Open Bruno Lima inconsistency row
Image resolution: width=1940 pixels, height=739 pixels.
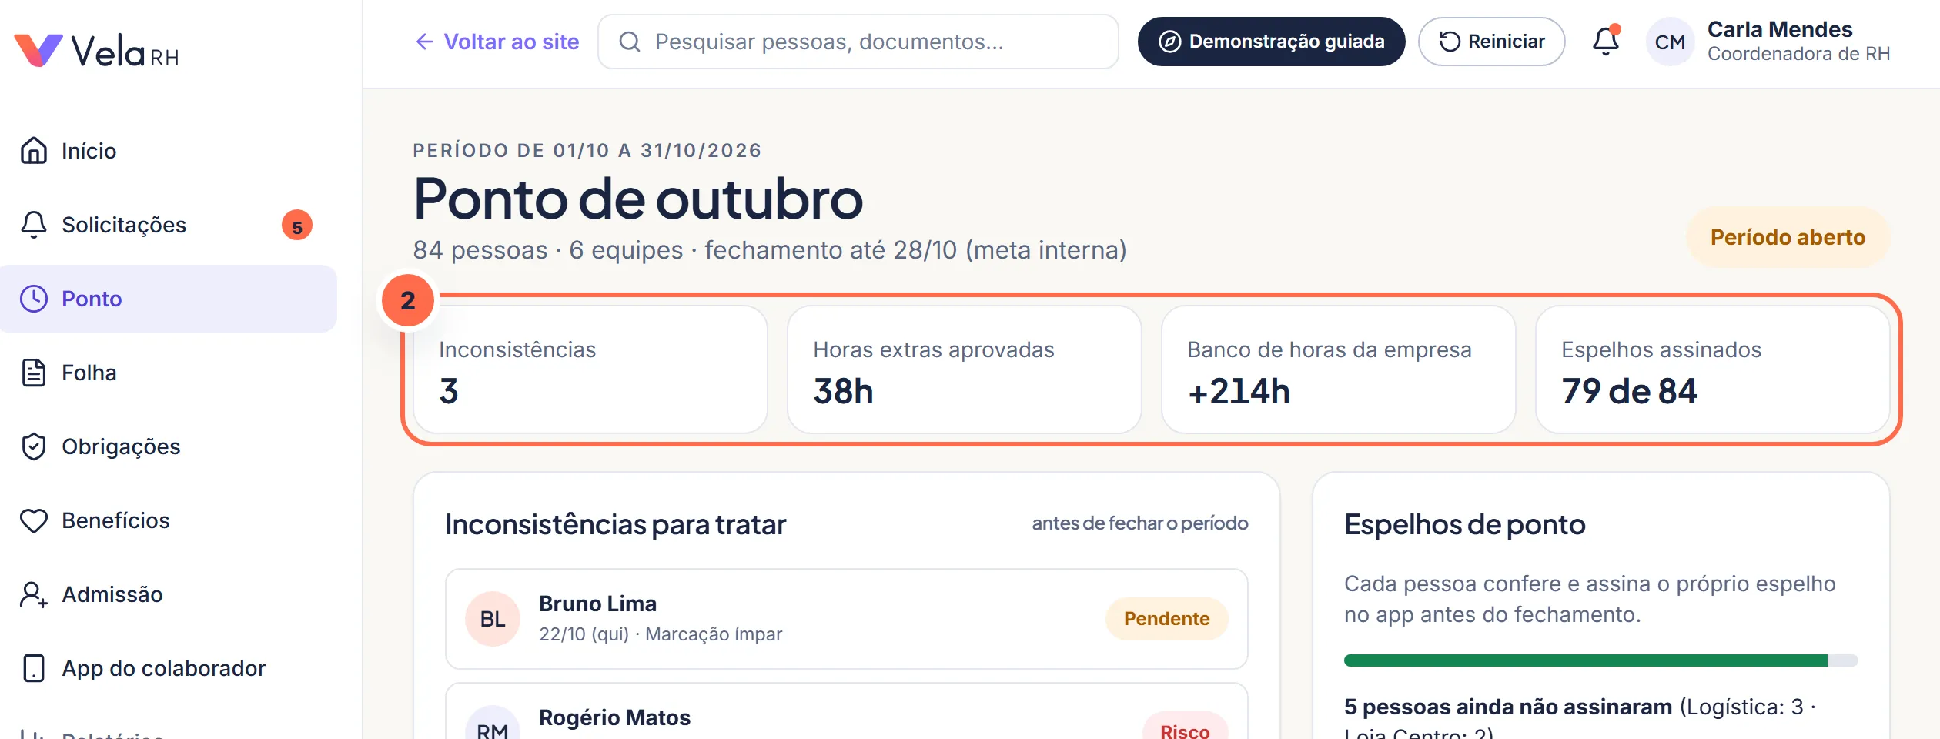(847, 619)
